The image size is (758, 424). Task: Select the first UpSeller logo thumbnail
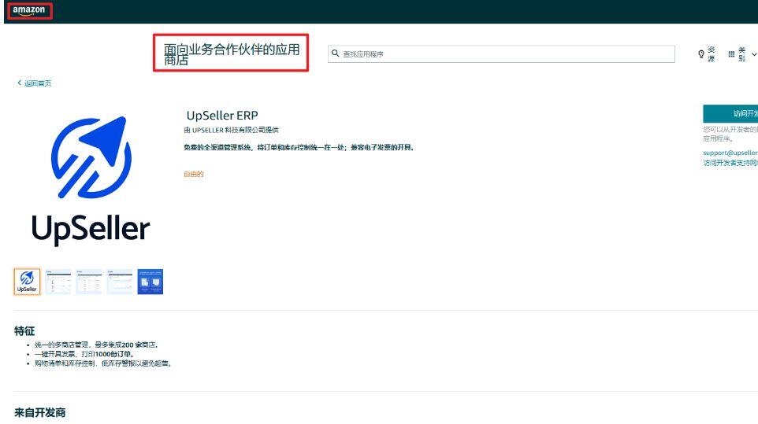[27, 282]
